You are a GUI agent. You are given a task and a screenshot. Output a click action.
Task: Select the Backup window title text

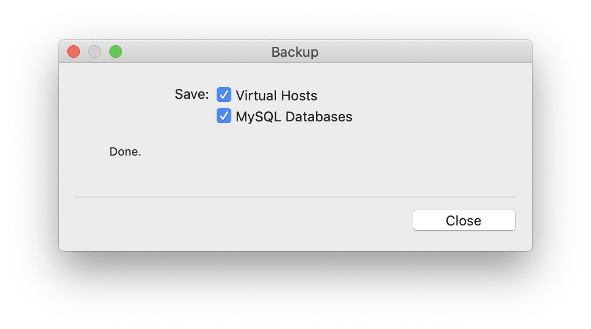tap(294, 52)
